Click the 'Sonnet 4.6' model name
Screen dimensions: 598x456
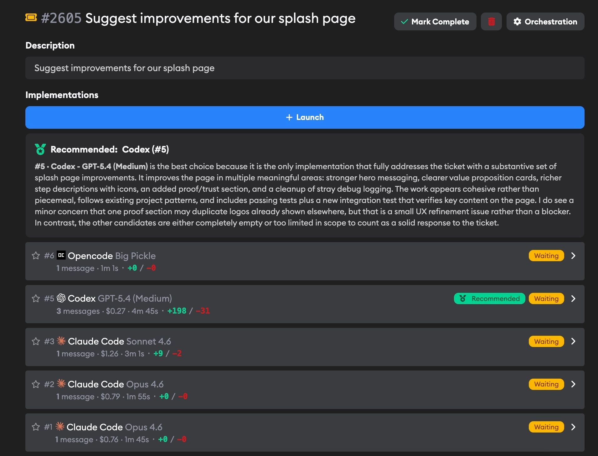pyautogui.click(x=149, y=341)
